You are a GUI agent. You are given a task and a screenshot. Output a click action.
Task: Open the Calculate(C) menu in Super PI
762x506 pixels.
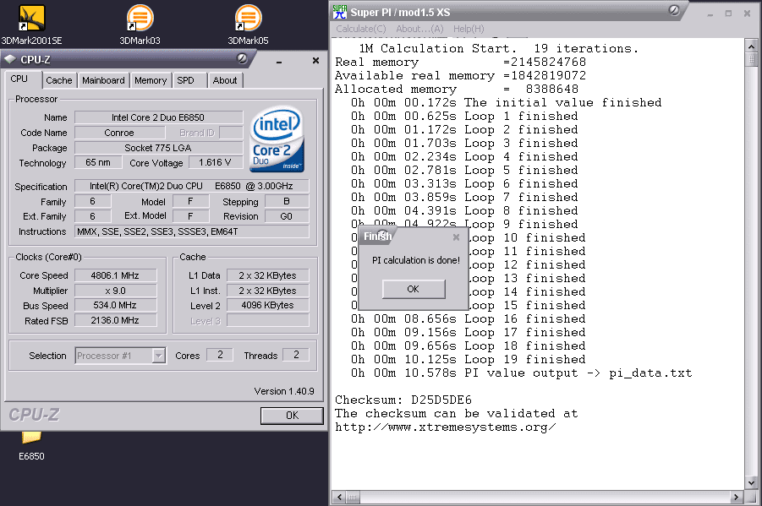pyautogui.click(x=361, y=29)
